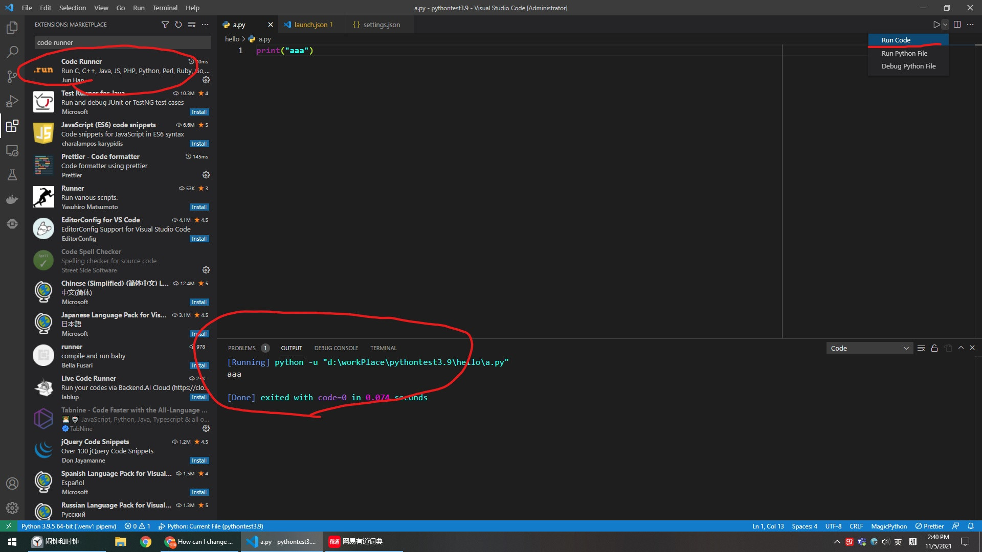Close the bottom panel

tap(972, 348)
